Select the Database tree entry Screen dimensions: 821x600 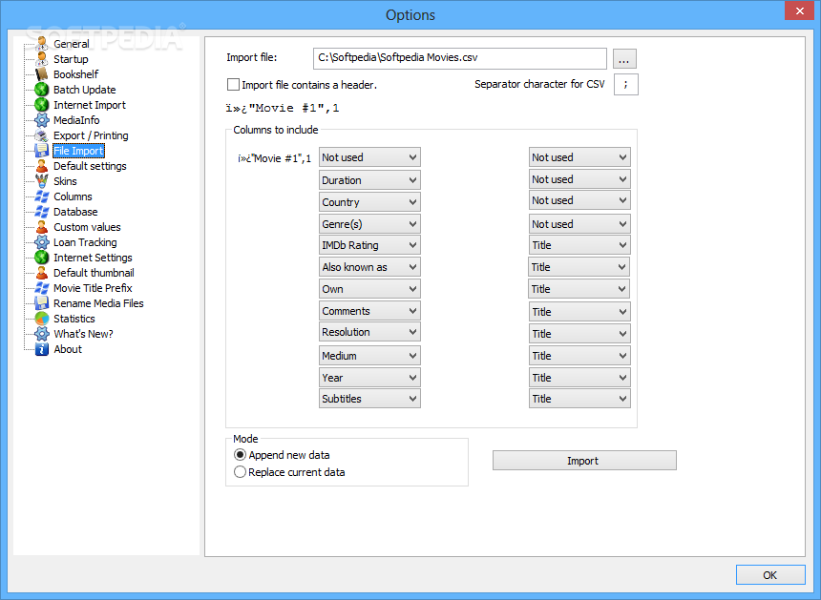[x=75, y=212]
